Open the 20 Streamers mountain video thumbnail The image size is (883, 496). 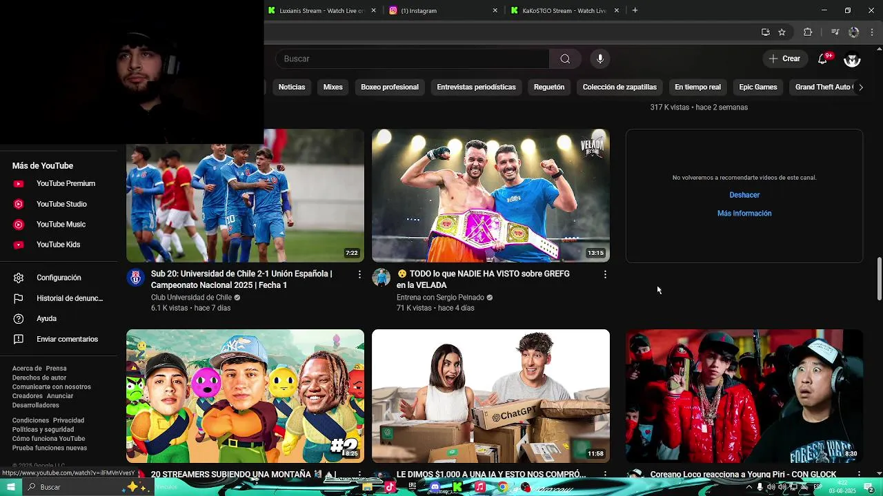[x=245, y=396]
